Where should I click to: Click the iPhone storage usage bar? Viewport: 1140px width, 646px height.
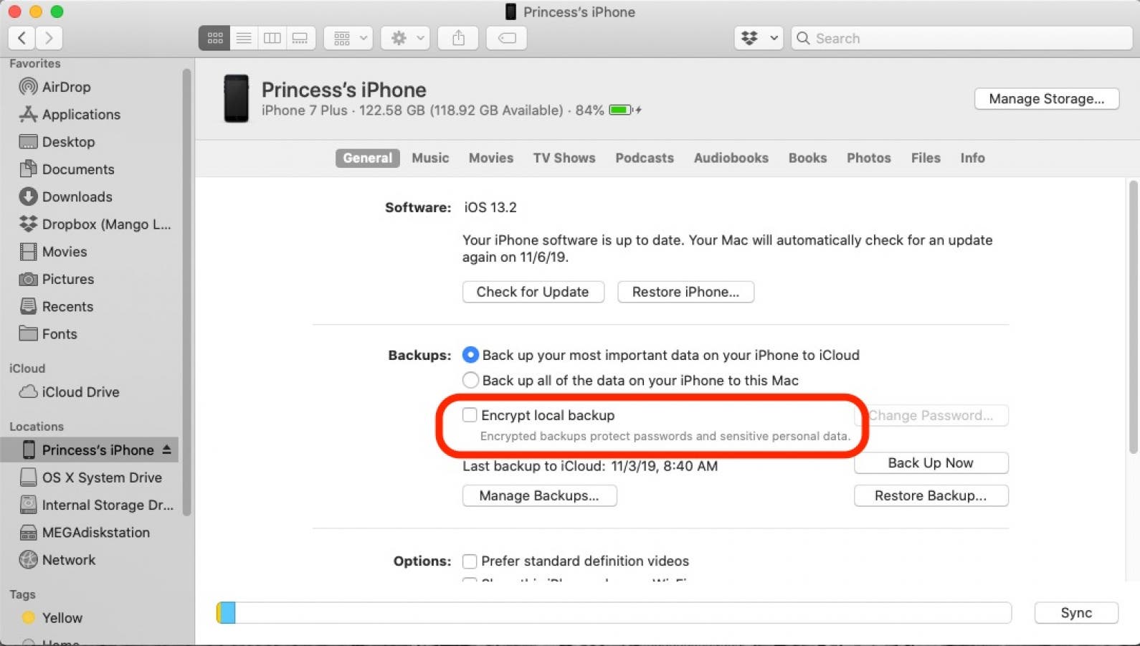(614, 612)
